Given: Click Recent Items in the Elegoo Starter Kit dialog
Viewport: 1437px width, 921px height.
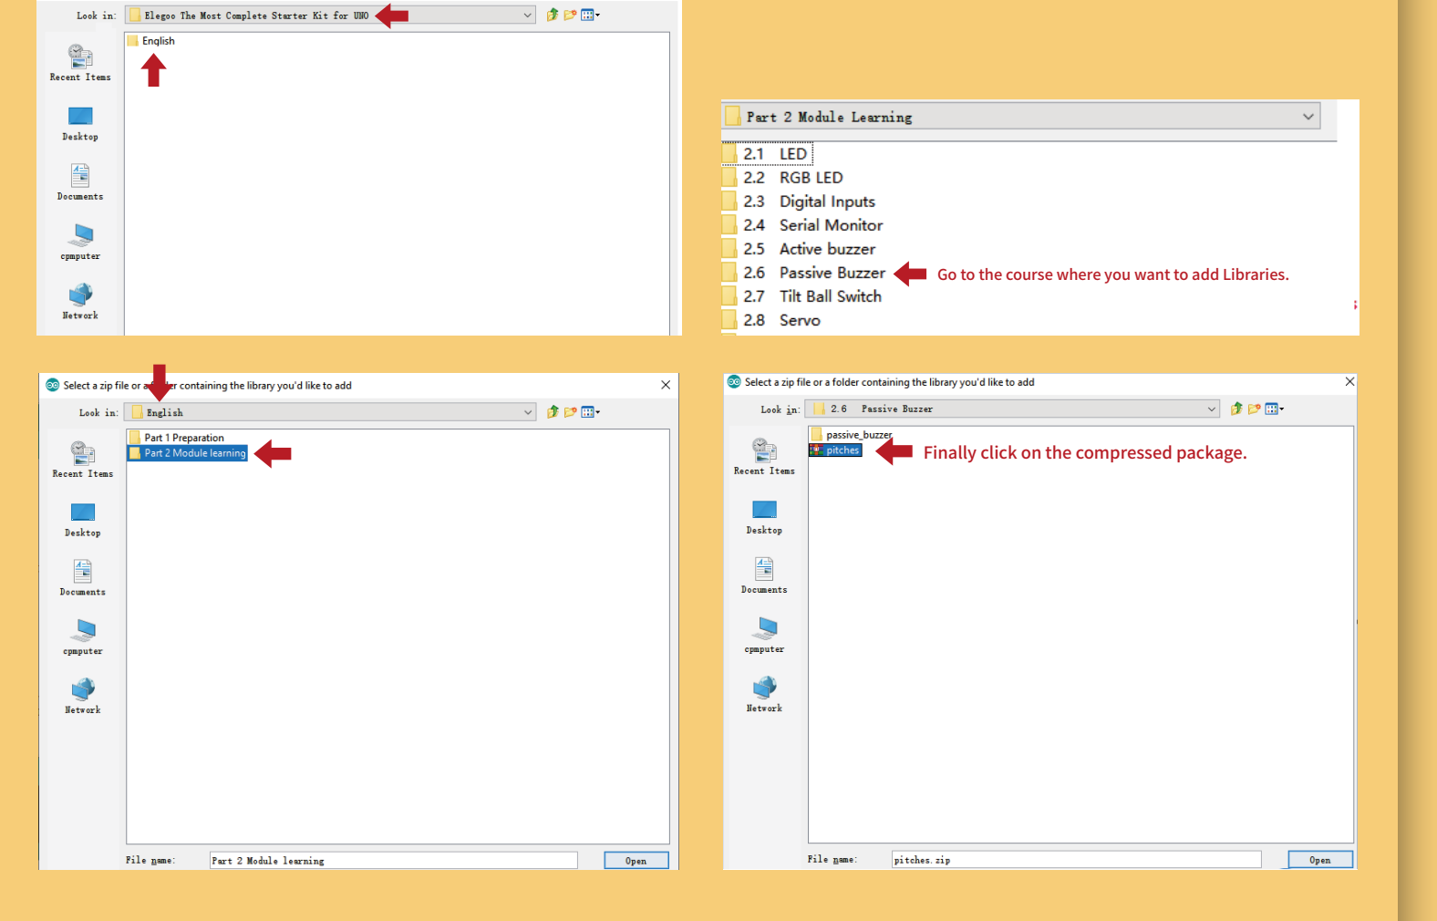Looking at the screenshot, I should [x=80, y=63].
